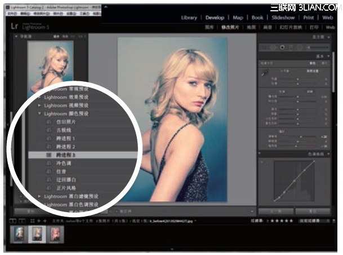The image size is (343, 255).
Task: Toggle the filmstrip filter switch
Action: coord(333,221)
